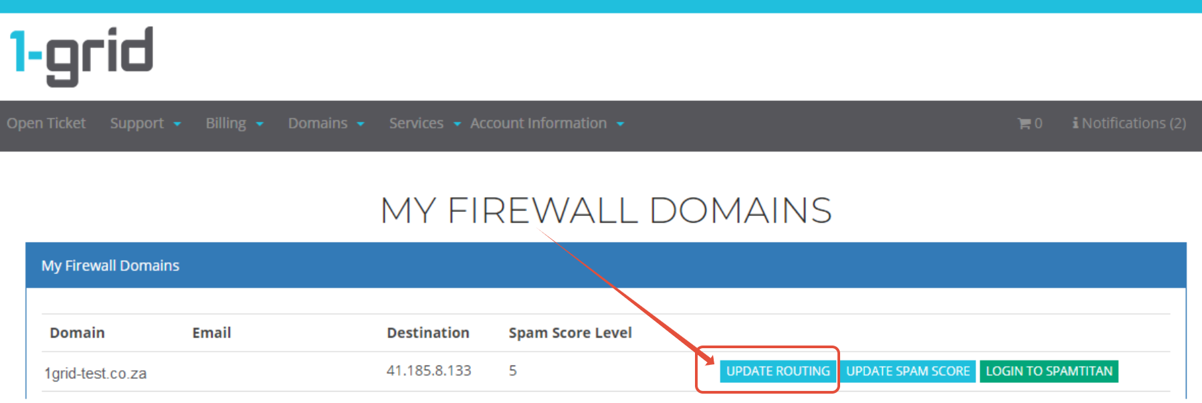The height and width of the screenshot is (403, 1202).
Task: Open the Open Ticket menu item
Action: 46,124
